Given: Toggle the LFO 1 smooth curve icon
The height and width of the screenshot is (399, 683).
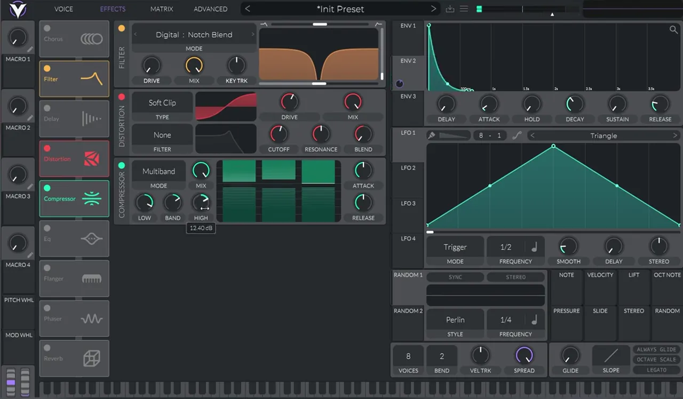Looking at the screenshot, I should point(517,135).
